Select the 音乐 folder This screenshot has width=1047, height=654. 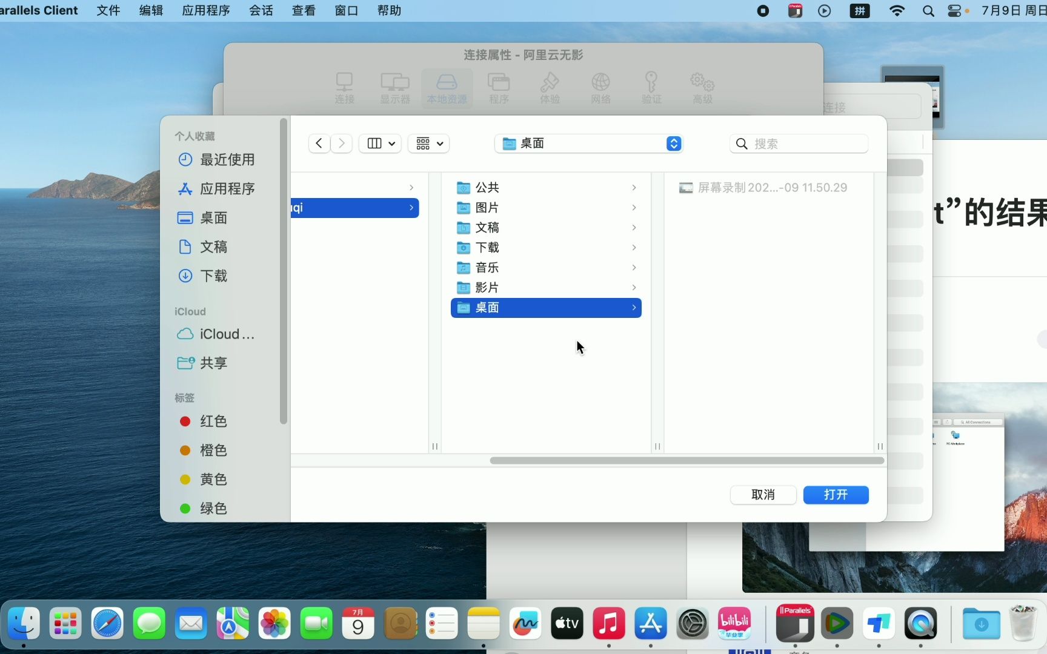[546, 268]
